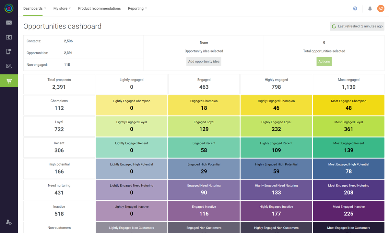The width and height of the screenshot is (389, 233).
Task: Go to Product recommendations in the top navigation
Action: [99, 8]
